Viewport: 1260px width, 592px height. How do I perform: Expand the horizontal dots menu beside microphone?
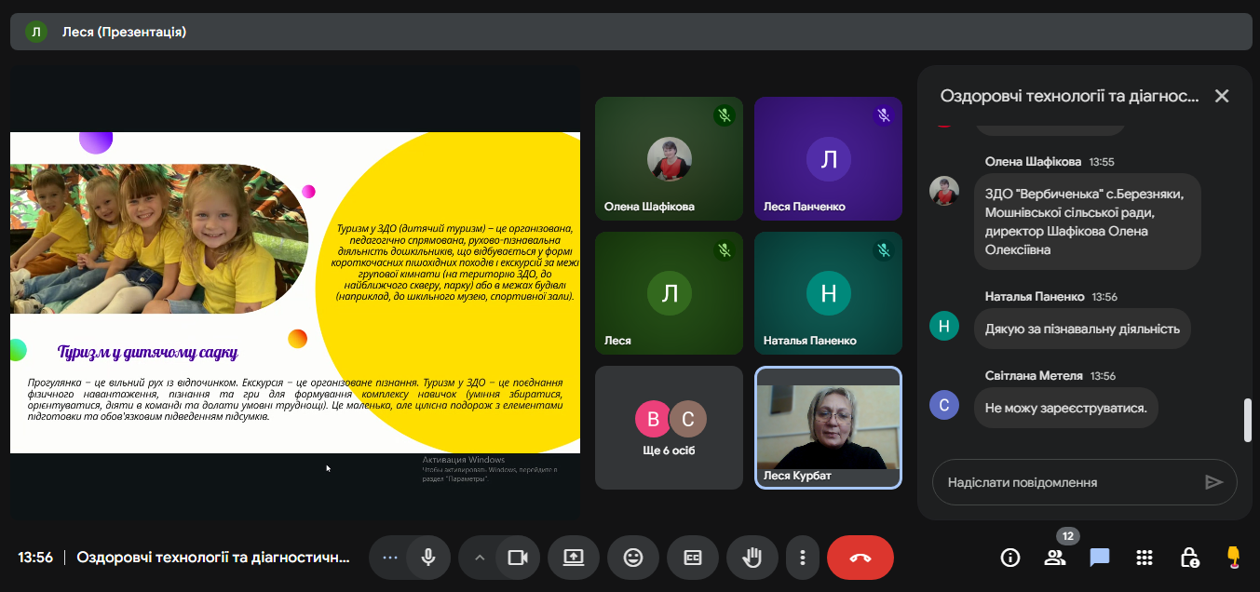[x=390, y=558]
